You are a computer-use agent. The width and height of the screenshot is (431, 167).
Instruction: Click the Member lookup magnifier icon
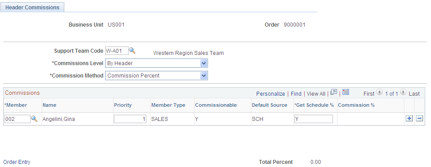34,119
